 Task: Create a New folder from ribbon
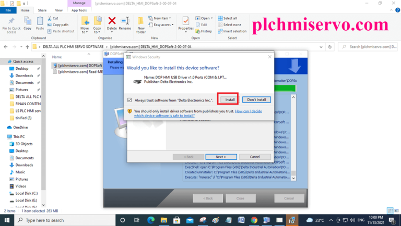(x=141, y=25)
